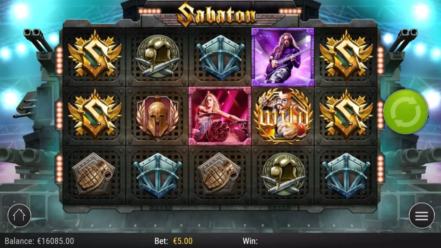441x248 pixels.
Task: Click the bet amount €5.00
Action: point(183,241)
